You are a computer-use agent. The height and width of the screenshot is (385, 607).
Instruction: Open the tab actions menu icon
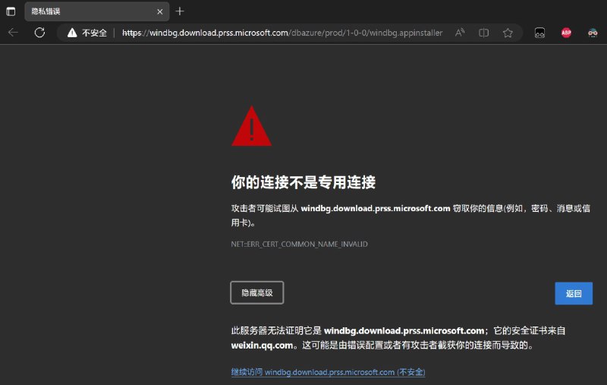[11, 11]
